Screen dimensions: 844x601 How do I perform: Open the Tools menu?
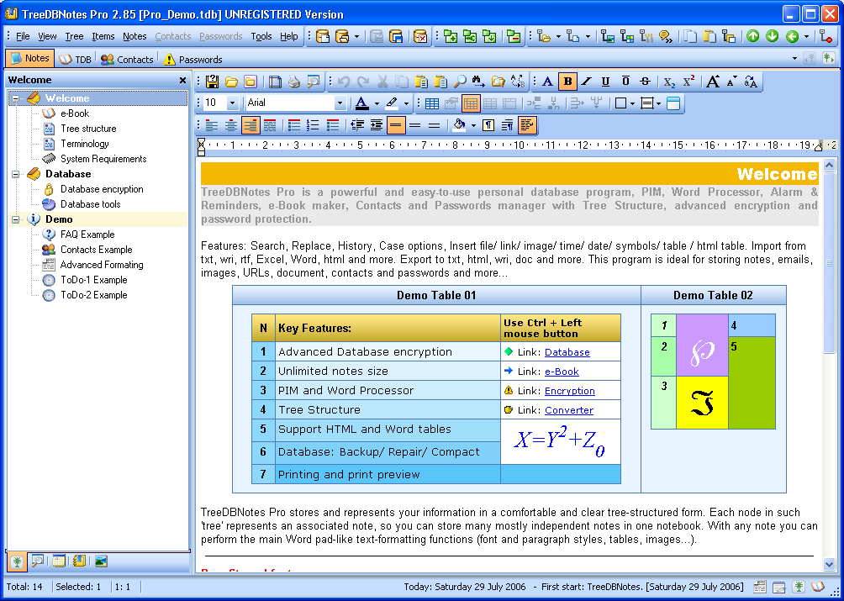pyautogui.click(x=261, y=36)
